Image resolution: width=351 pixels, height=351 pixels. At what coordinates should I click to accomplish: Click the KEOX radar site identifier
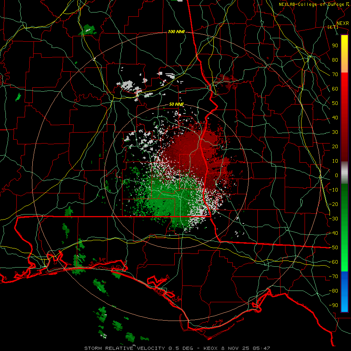point(211,348)
